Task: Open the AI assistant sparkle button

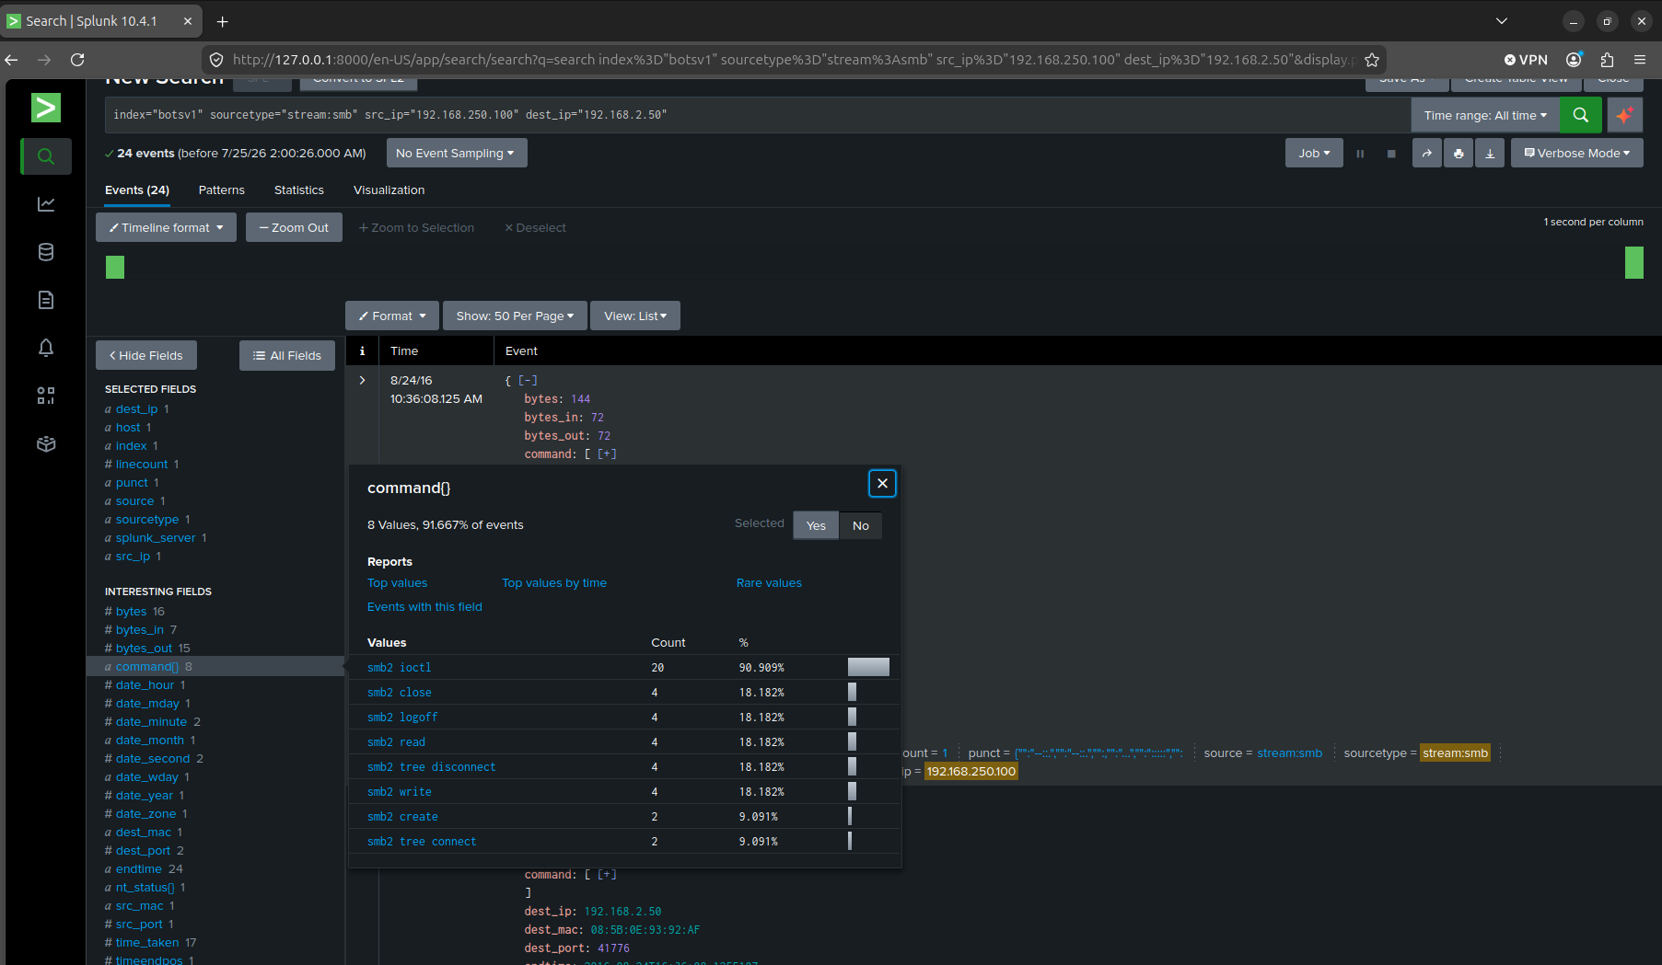Action: (x=1625, y=115)
